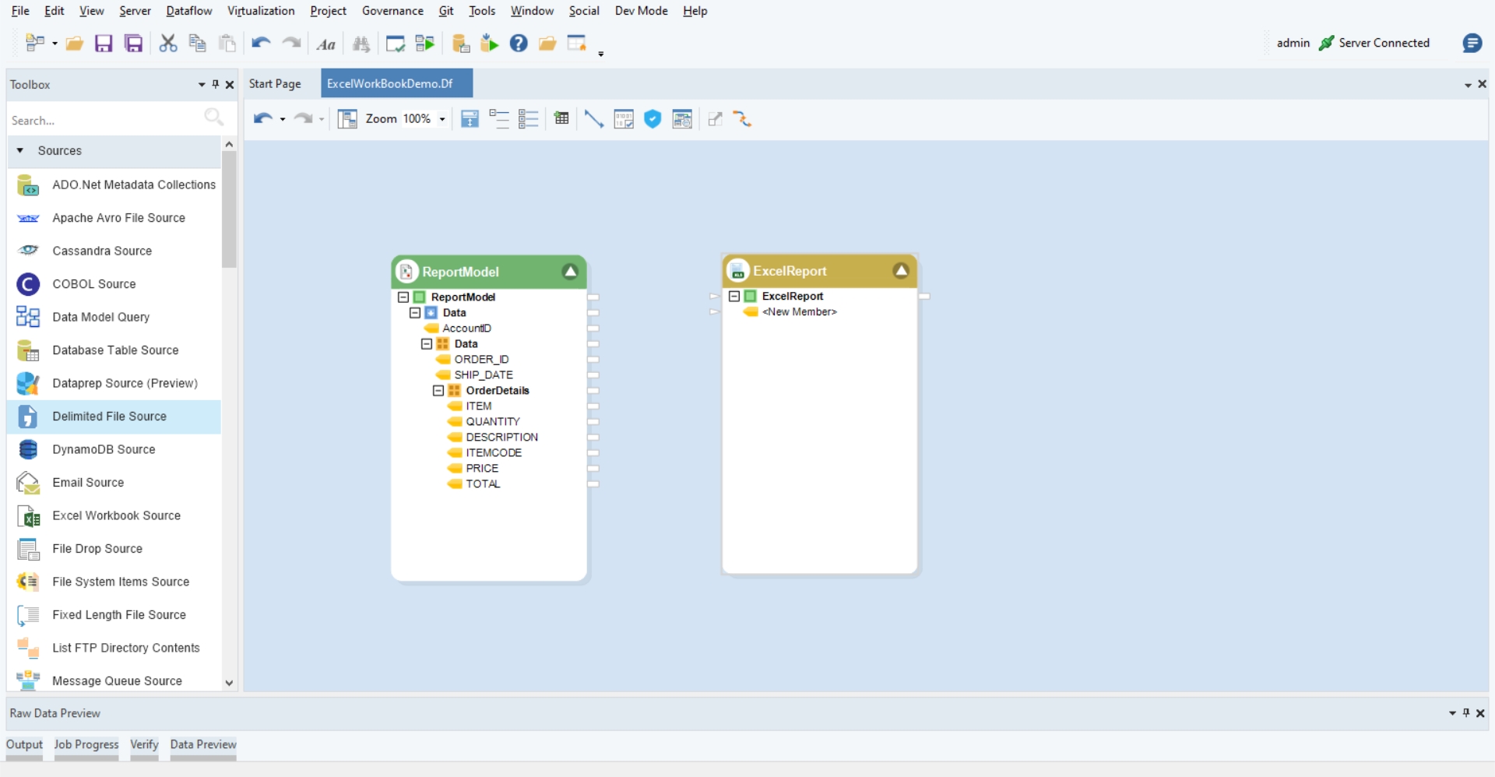Open the Dataflow menu
The width and height of the screenshot is (1495, 777).
click(188, 11)
